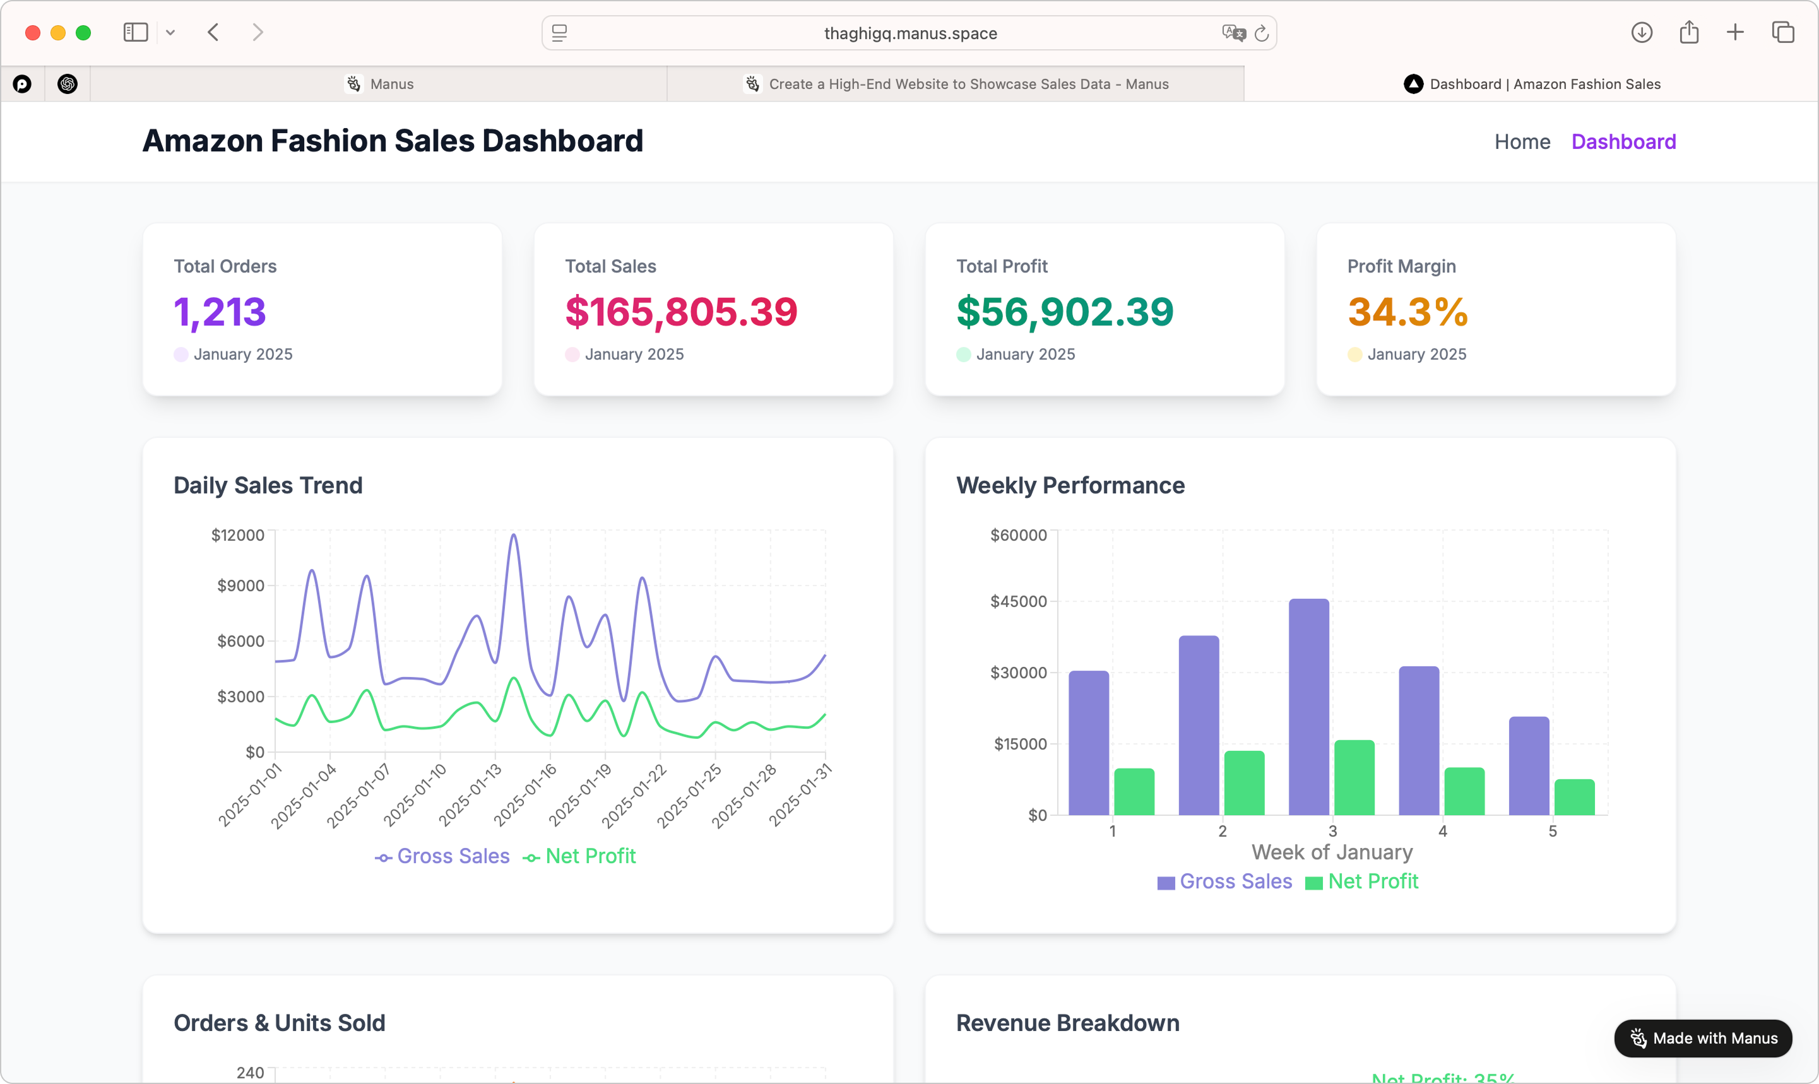Click Total Sales value $165,805.39
This screenshot has height=1084, width=1819.
click(x=681, y=312)
